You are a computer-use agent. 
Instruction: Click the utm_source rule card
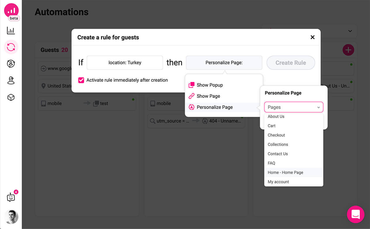pos(196,121)
